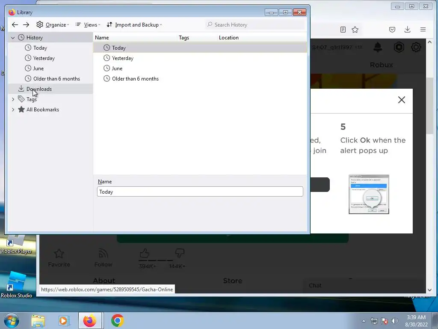The height and width of the screenshot is (329, 438).
Task: Open the Views menu
Action: (88, 24)
